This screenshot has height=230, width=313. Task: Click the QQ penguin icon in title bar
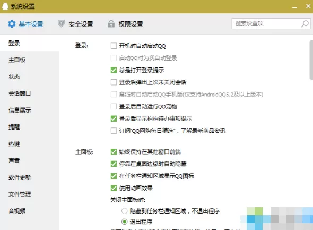(5, 6)
